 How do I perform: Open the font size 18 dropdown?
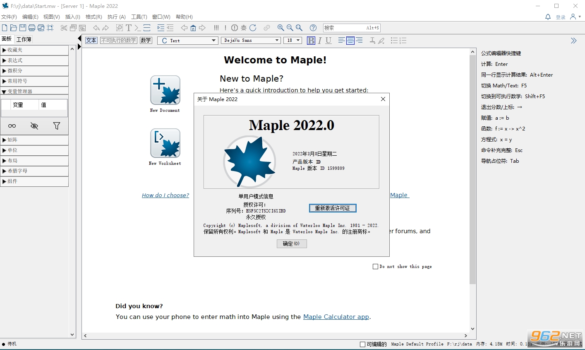pyautogui.click(x=292, y=40)
